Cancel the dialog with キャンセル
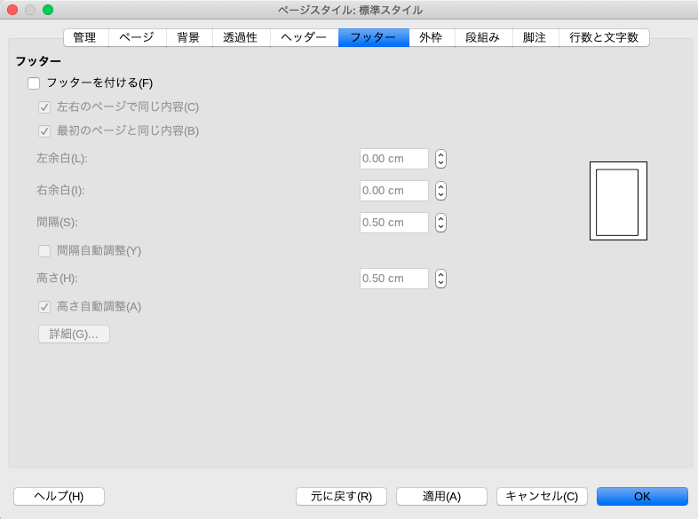 [x=543, y=496]
